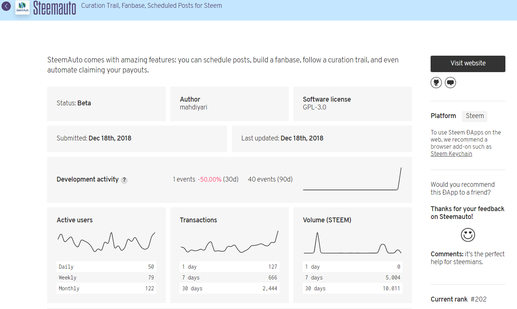The height and width of the screenshot is (309, 517).
Task: Click the heart-eyes smiley feedback icon
Action: pos(468,235)
